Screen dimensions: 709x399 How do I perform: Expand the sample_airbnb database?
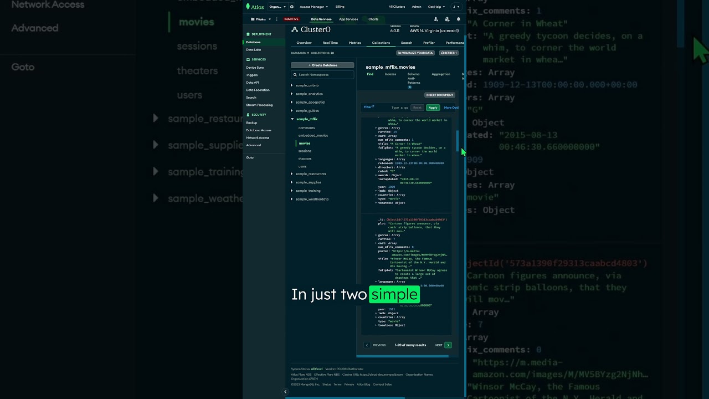(x=292, y=85)
